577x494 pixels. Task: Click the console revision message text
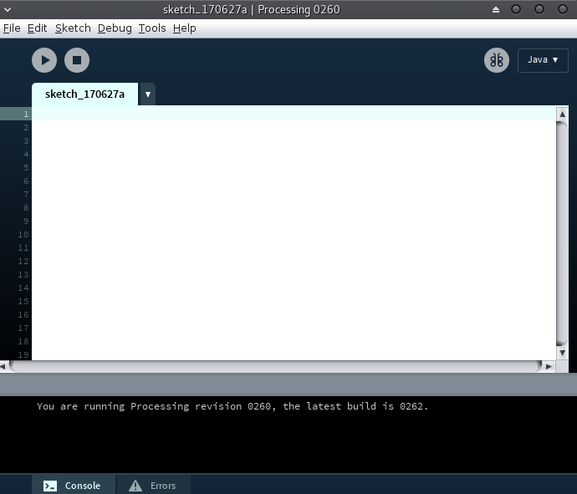(x=232, y=406)
